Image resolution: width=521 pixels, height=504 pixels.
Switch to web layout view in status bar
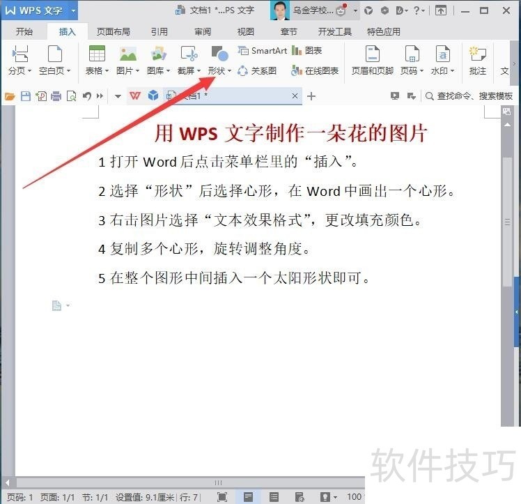(300, 497)
